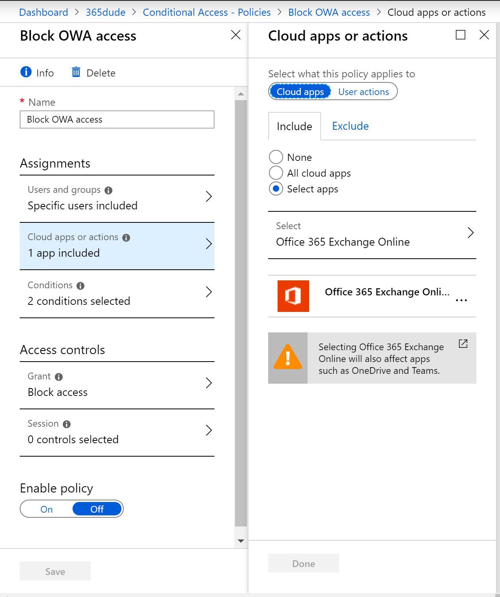The image size is (500, 597).
Task: Click the Info icon on Block OWA access
Action: [x=25, y=72]
